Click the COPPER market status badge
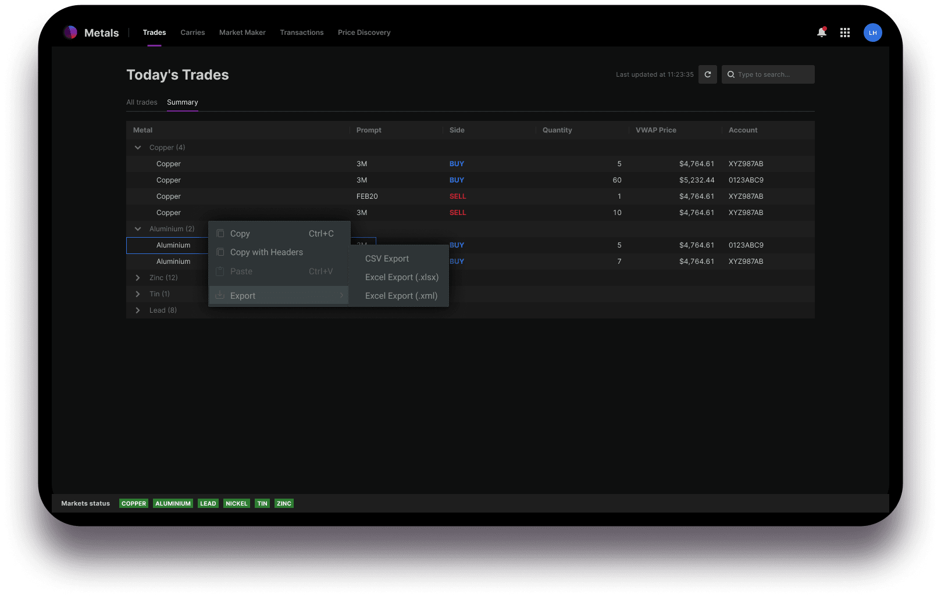The width and height of the screenshot is (941, 598). click(x=134, y=503)
